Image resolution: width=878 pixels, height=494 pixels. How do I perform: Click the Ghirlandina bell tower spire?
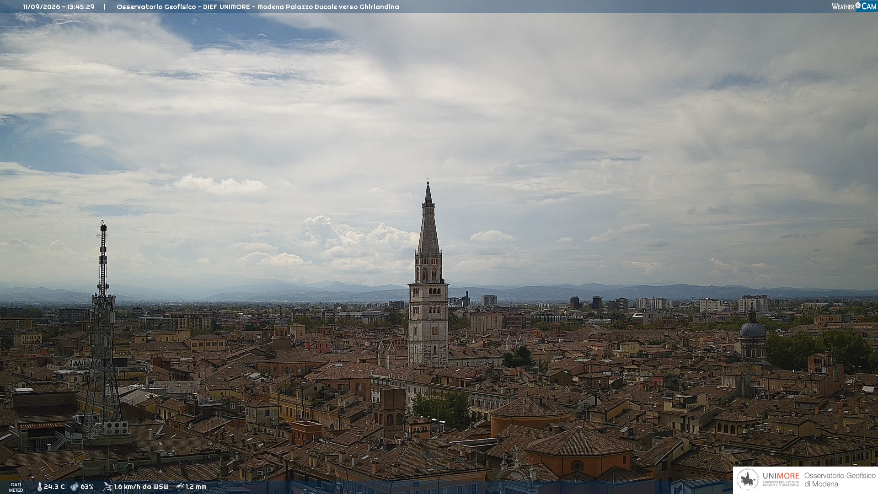[428, 220]
